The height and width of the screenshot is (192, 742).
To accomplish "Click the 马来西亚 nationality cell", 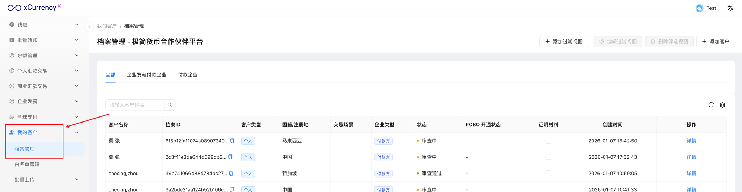I will tap(292, 141).
